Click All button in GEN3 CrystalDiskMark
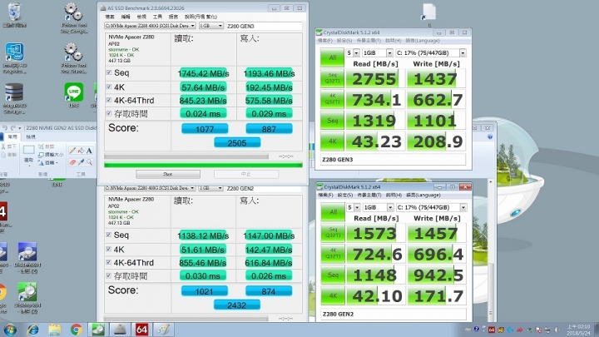Viewport: 599px width, 337px height. pyautogui.click(x=332, y=57)
